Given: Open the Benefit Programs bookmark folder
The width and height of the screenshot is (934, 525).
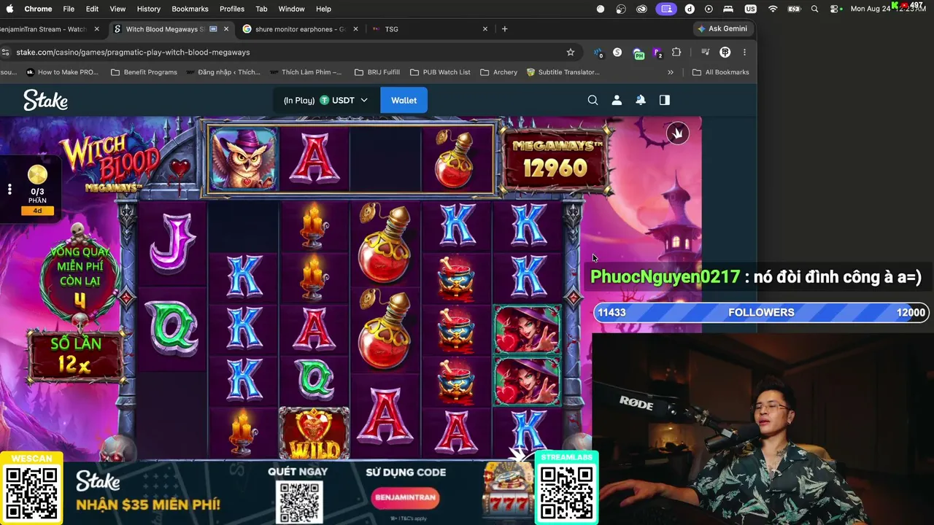Looking at the screenshot, I should [144, 72].
